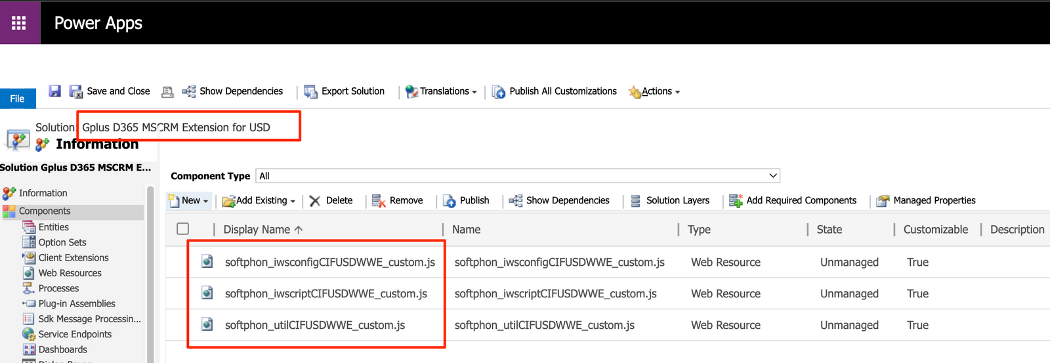This screenshot has width=1050, height=363.
Task: Click Solution Layers button label
Action: click(x=678, y=200)
